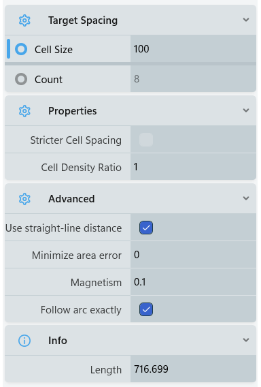Collapse the Advanced section chevron

246,198
